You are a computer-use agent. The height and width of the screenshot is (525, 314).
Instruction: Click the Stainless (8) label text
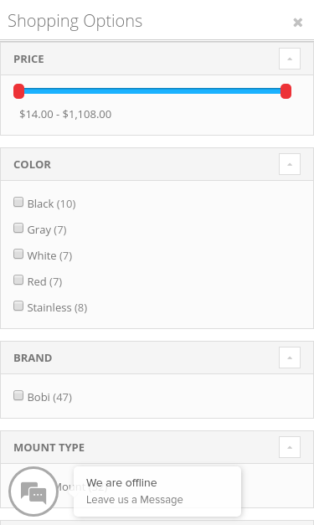[57, 307]
